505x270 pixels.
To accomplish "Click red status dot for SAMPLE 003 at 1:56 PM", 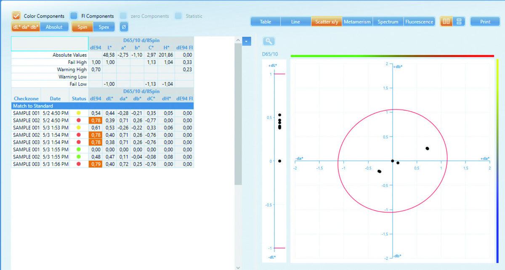I will 78,164.
